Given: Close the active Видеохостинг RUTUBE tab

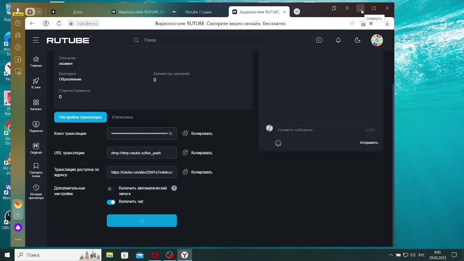Looking at the screenshot, I should coord(284,12).
